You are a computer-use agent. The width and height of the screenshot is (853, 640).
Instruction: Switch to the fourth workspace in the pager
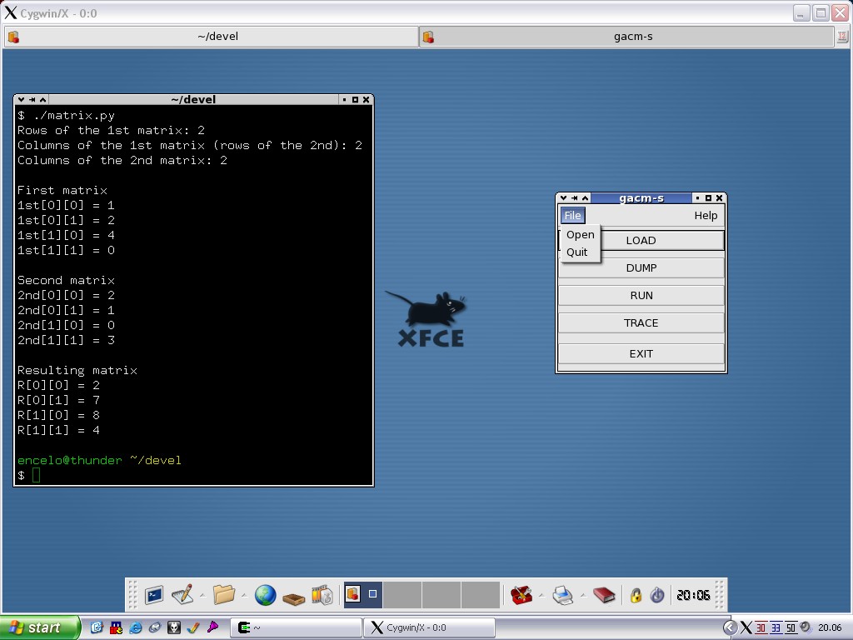[x=481, y=595]
